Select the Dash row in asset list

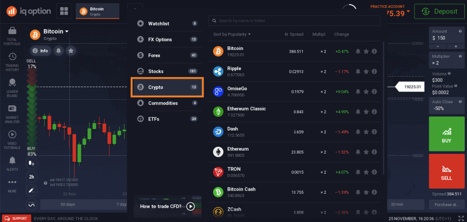294,132
